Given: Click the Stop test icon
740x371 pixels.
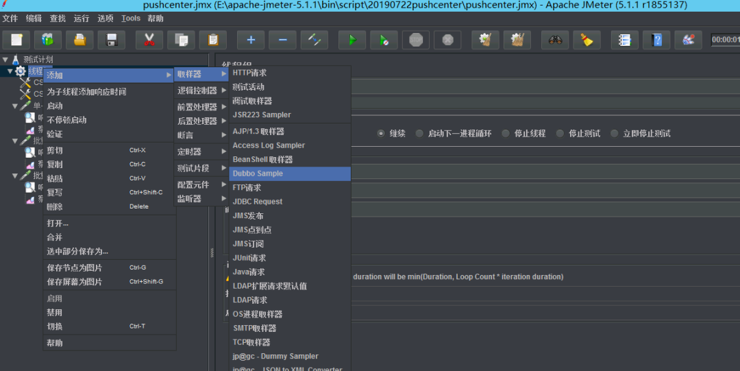Looking at the screenshot, I should 416,40.
